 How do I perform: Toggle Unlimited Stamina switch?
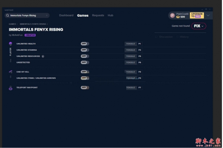(x=85, y=50)
